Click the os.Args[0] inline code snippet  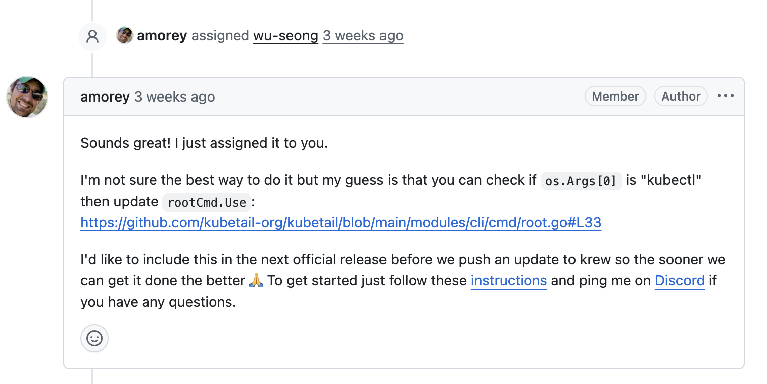click(581, 181)
